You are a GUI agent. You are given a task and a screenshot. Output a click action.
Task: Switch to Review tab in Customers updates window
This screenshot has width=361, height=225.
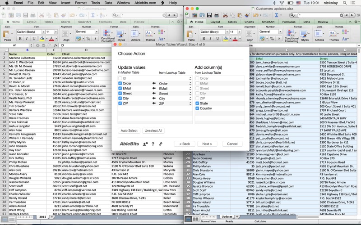323,22
